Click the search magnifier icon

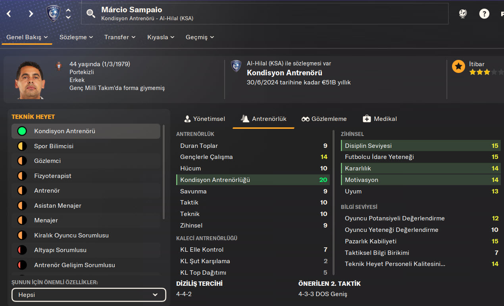[91, 14]
